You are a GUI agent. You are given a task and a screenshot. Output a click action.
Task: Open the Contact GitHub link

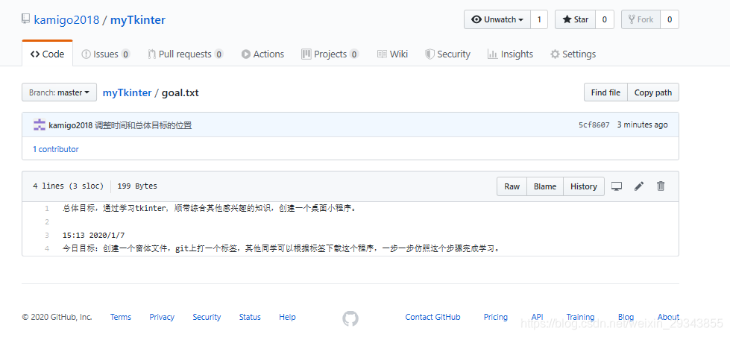432,317
